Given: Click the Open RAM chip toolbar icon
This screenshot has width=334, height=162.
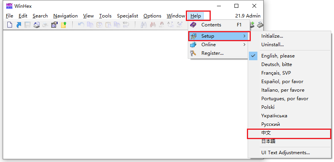Looking at the screenshot, I should [x=260, y=25].
